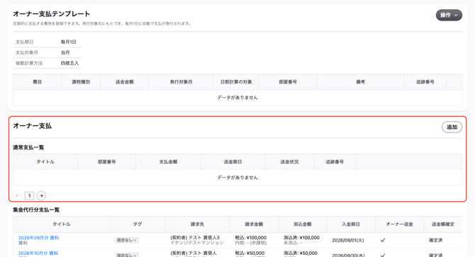This screenshot has width=475, height=257.
Task: Select page 1 in pagination
Action: [x=29, y=195]
